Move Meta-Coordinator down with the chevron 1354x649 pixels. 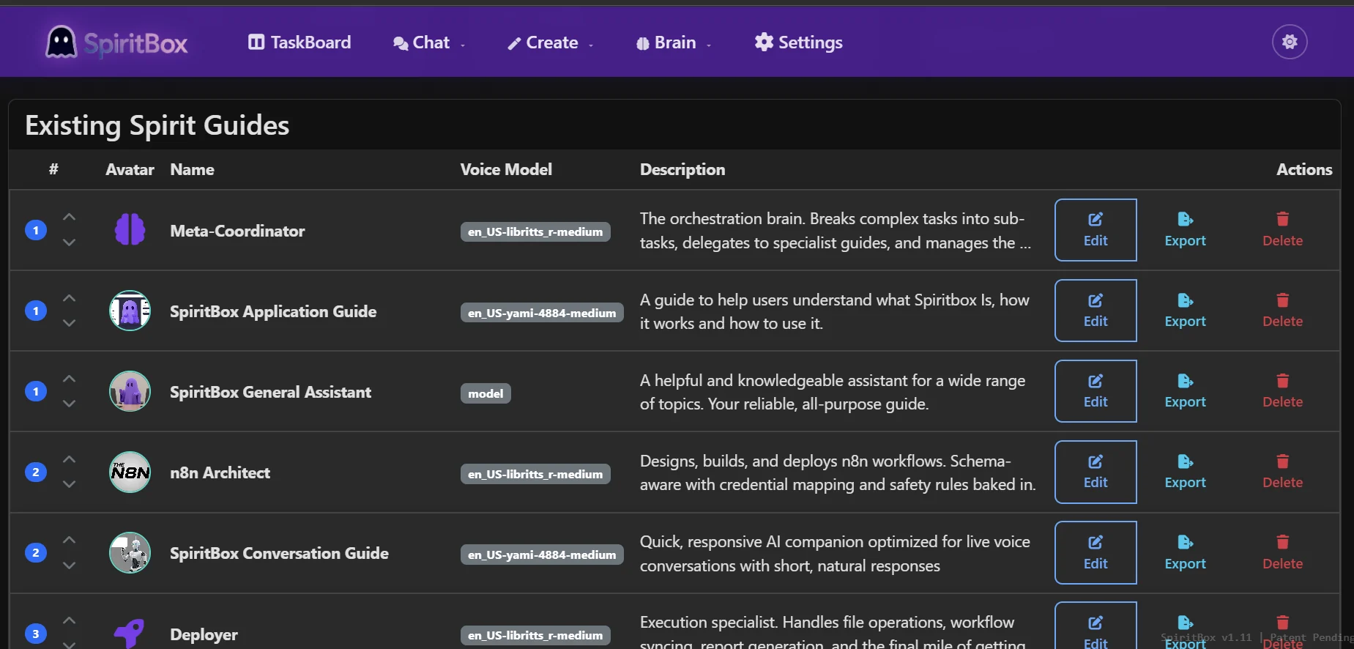(69, 242)
